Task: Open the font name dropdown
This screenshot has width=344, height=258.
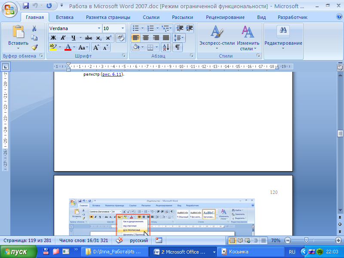Action: pyautogui.click(x=99, y=28)
